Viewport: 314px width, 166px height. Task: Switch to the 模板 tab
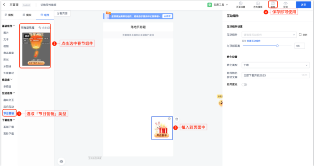9,15
